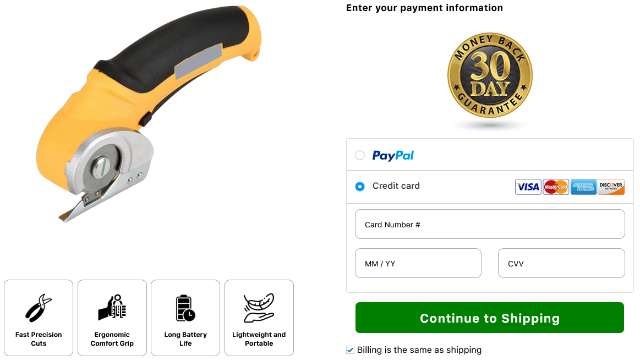Click the Ergonomic Comfort Grip icon
The width and height of the screenshot is (640, 360).
pyautogui.click(x=112, y=307)
